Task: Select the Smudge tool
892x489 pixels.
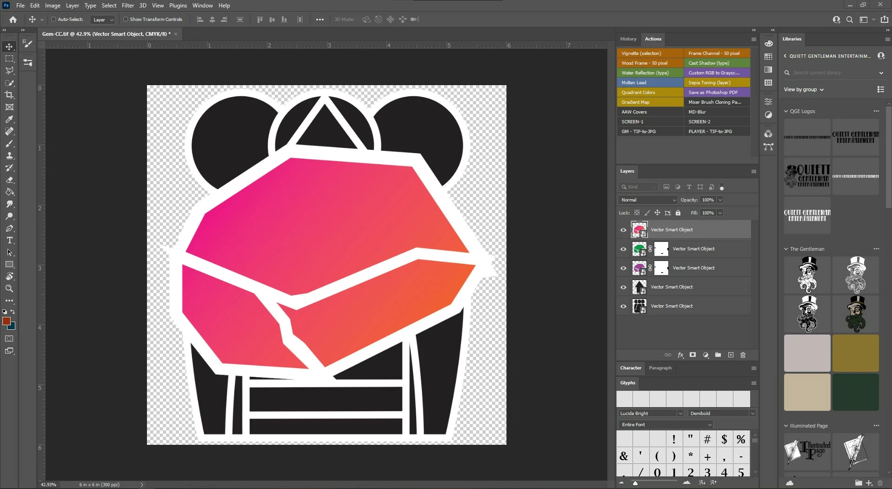Action: point(9,204)
